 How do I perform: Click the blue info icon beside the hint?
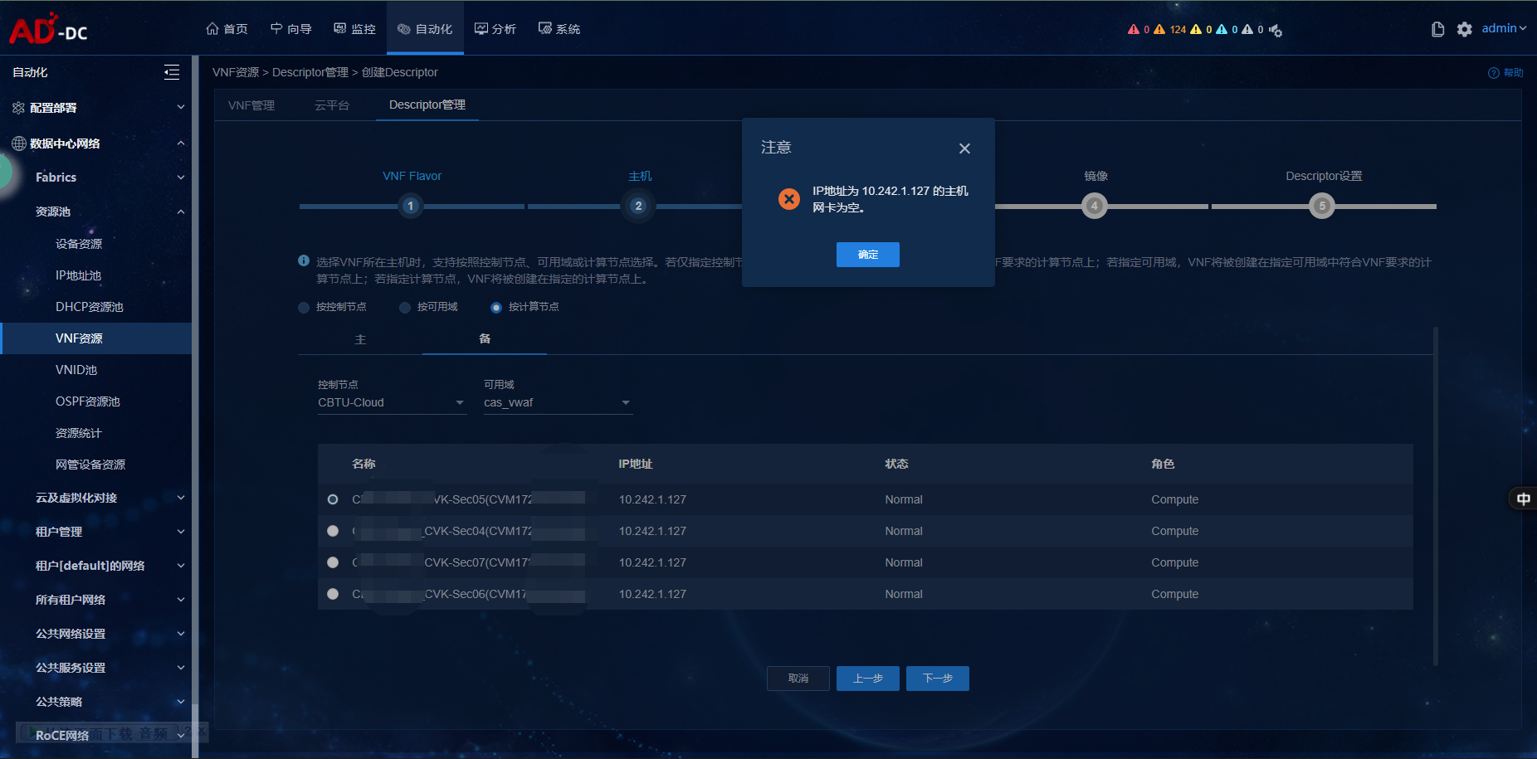[x=304, y=261]
